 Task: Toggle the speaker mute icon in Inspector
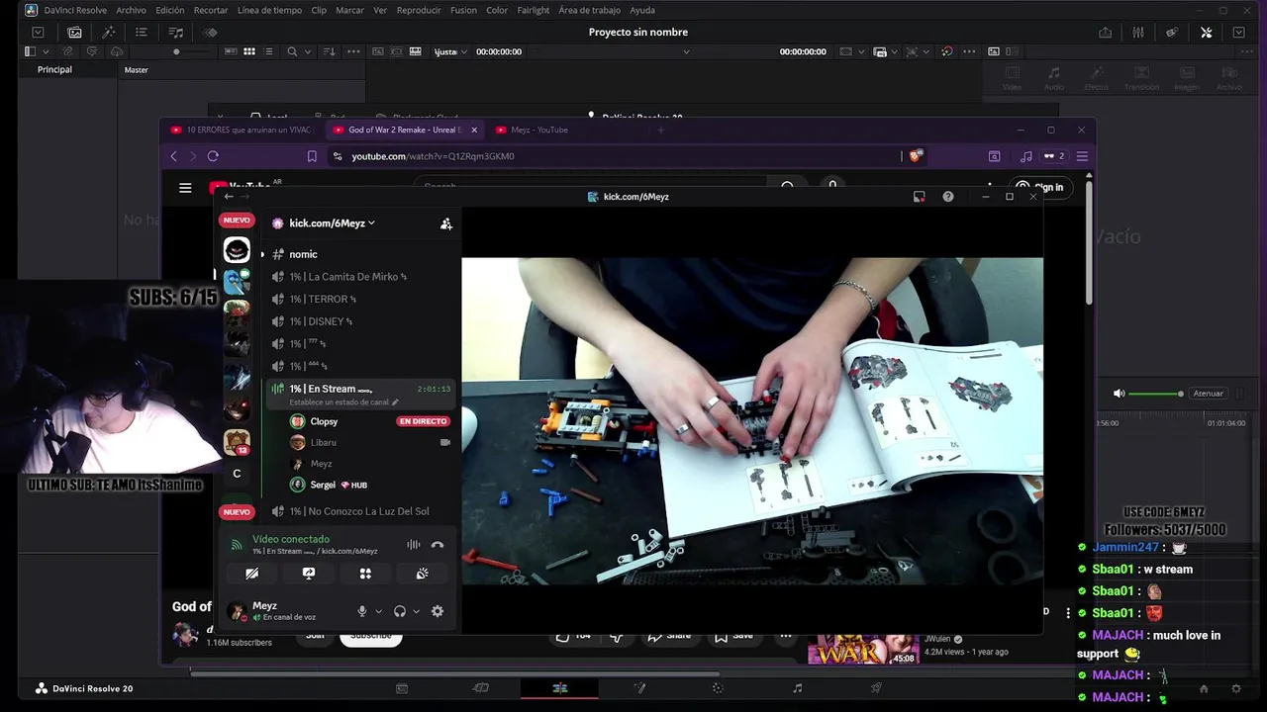tap(1119, 394)
